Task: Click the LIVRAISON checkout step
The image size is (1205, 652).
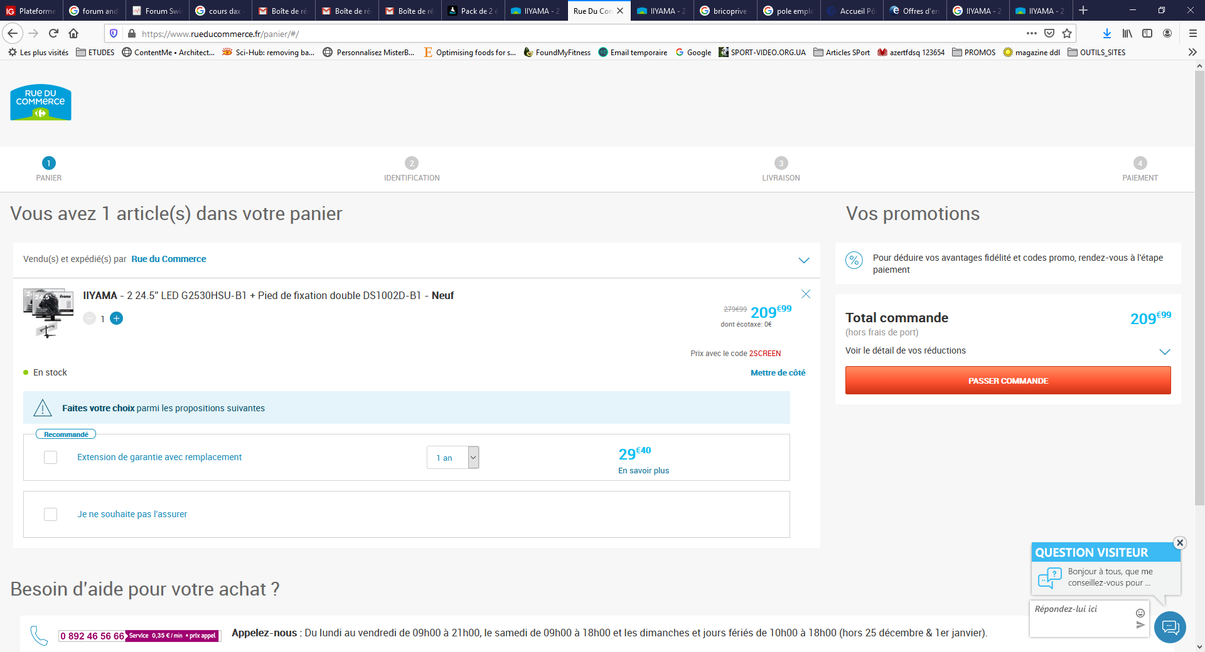Action: (x=781, y=169)
